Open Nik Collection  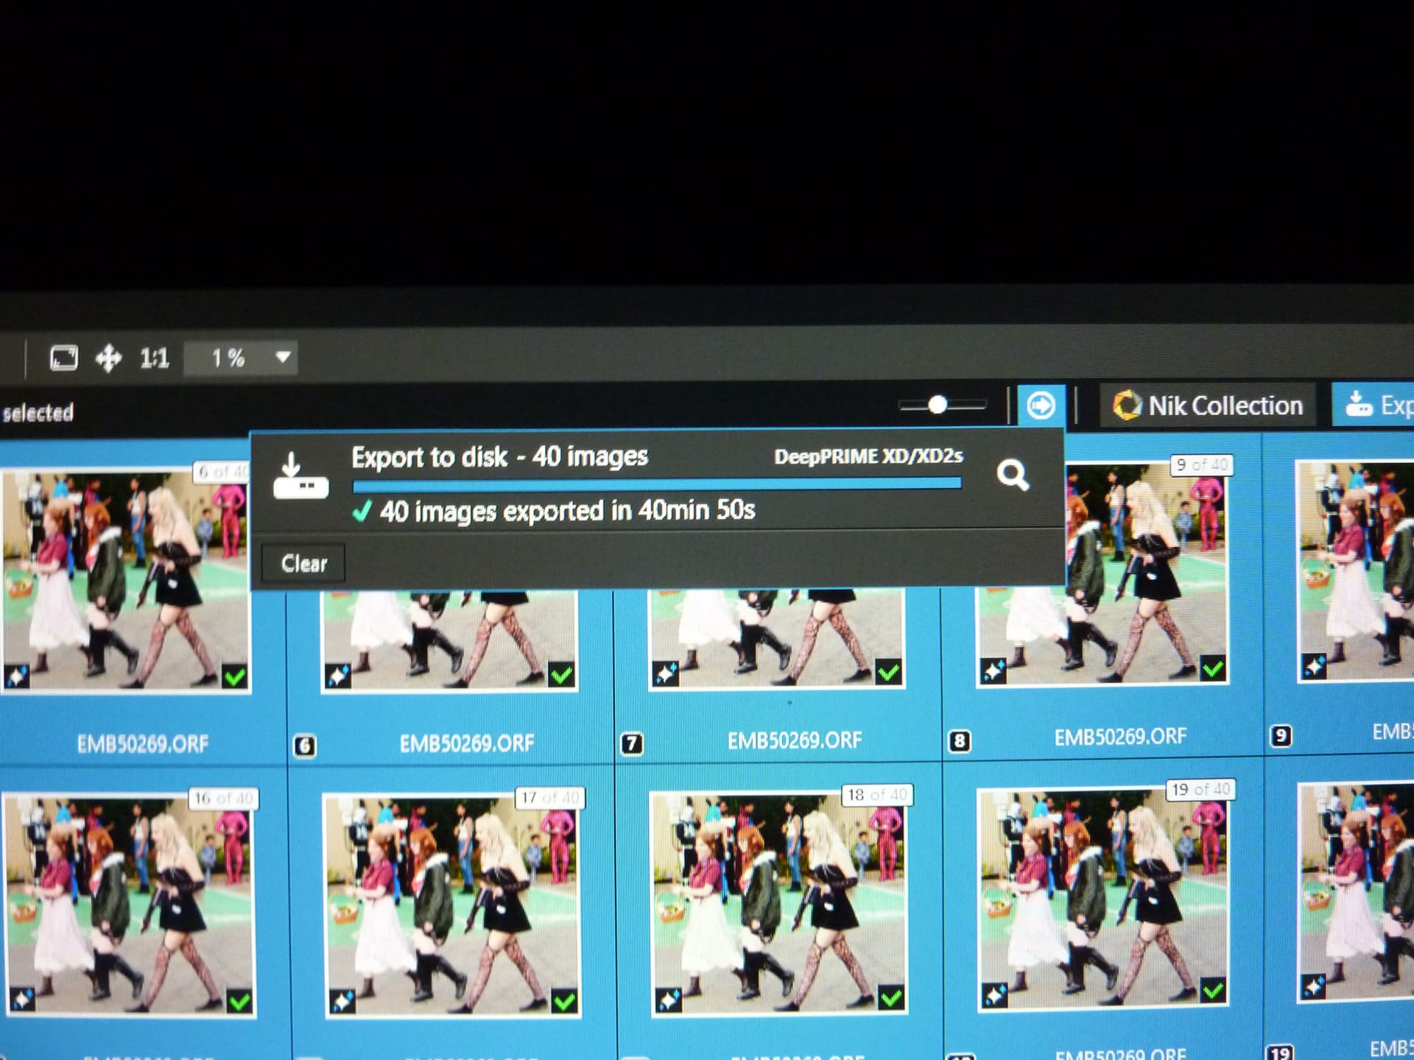click(1208, 406)
